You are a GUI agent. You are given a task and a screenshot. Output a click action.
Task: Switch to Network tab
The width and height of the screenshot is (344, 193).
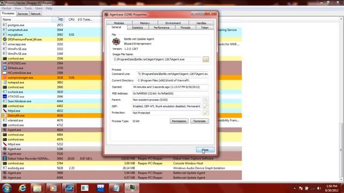(x=35, y=14)
